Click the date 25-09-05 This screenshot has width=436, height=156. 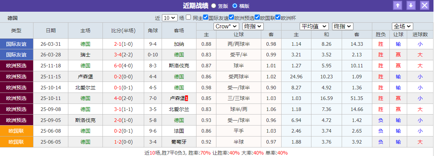point(51,120)
